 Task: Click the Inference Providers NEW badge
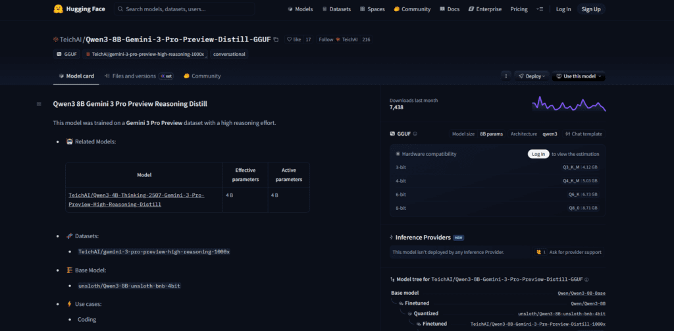[x=459, y=238]
